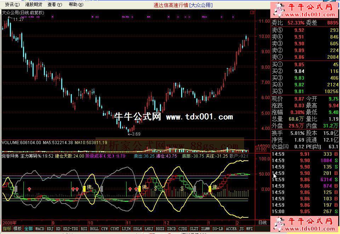Select the CYW indicator tab

pos(104,229)
